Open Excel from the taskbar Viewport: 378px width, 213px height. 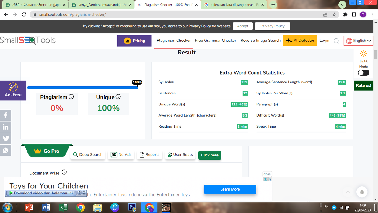(x=63, y=207)
